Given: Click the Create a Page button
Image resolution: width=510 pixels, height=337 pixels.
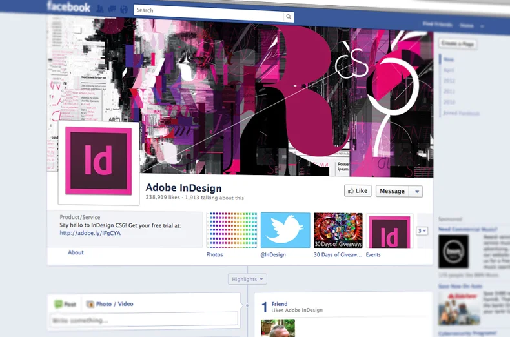Looking at the screenshot, I should pyautogui.click(x=458, y=43).
